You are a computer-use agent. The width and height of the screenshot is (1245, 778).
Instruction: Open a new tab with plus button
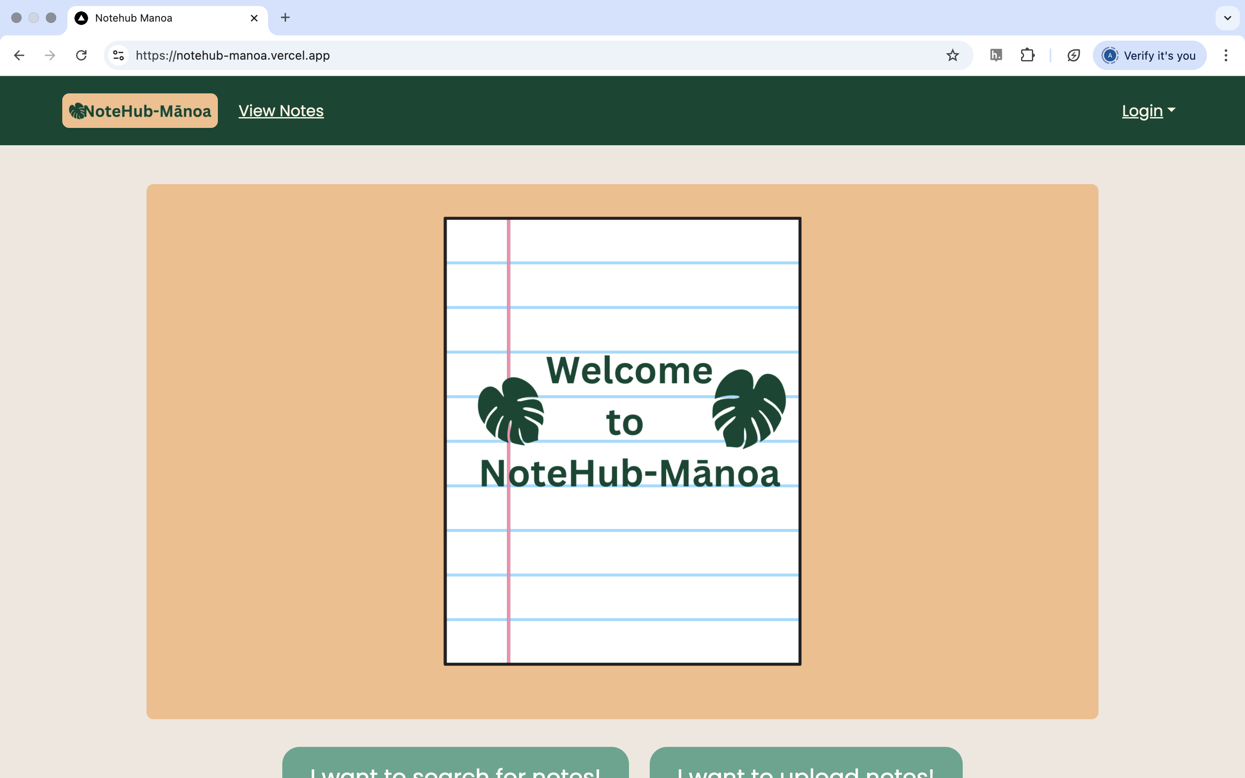pos(285,17)
